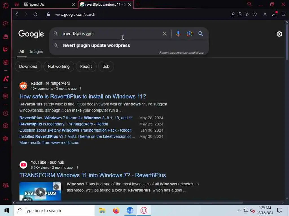Click the Download filter chip
Screen dimensions: 289x216
coord(28,66)
